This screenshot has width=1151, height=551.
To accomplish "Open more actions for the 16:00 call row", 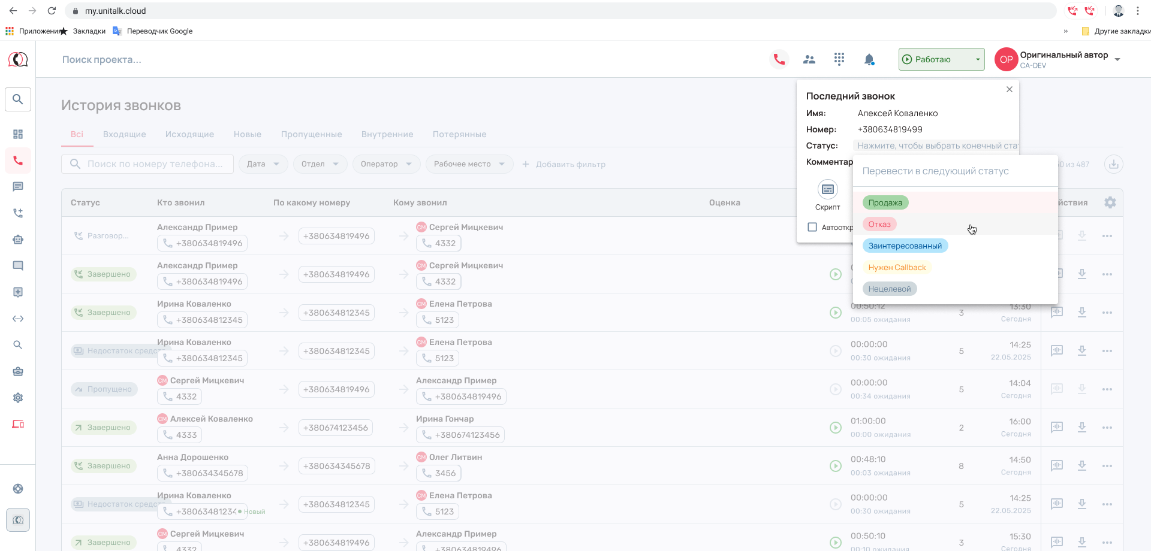I will pyautogui.click(x=1107, y=428).
